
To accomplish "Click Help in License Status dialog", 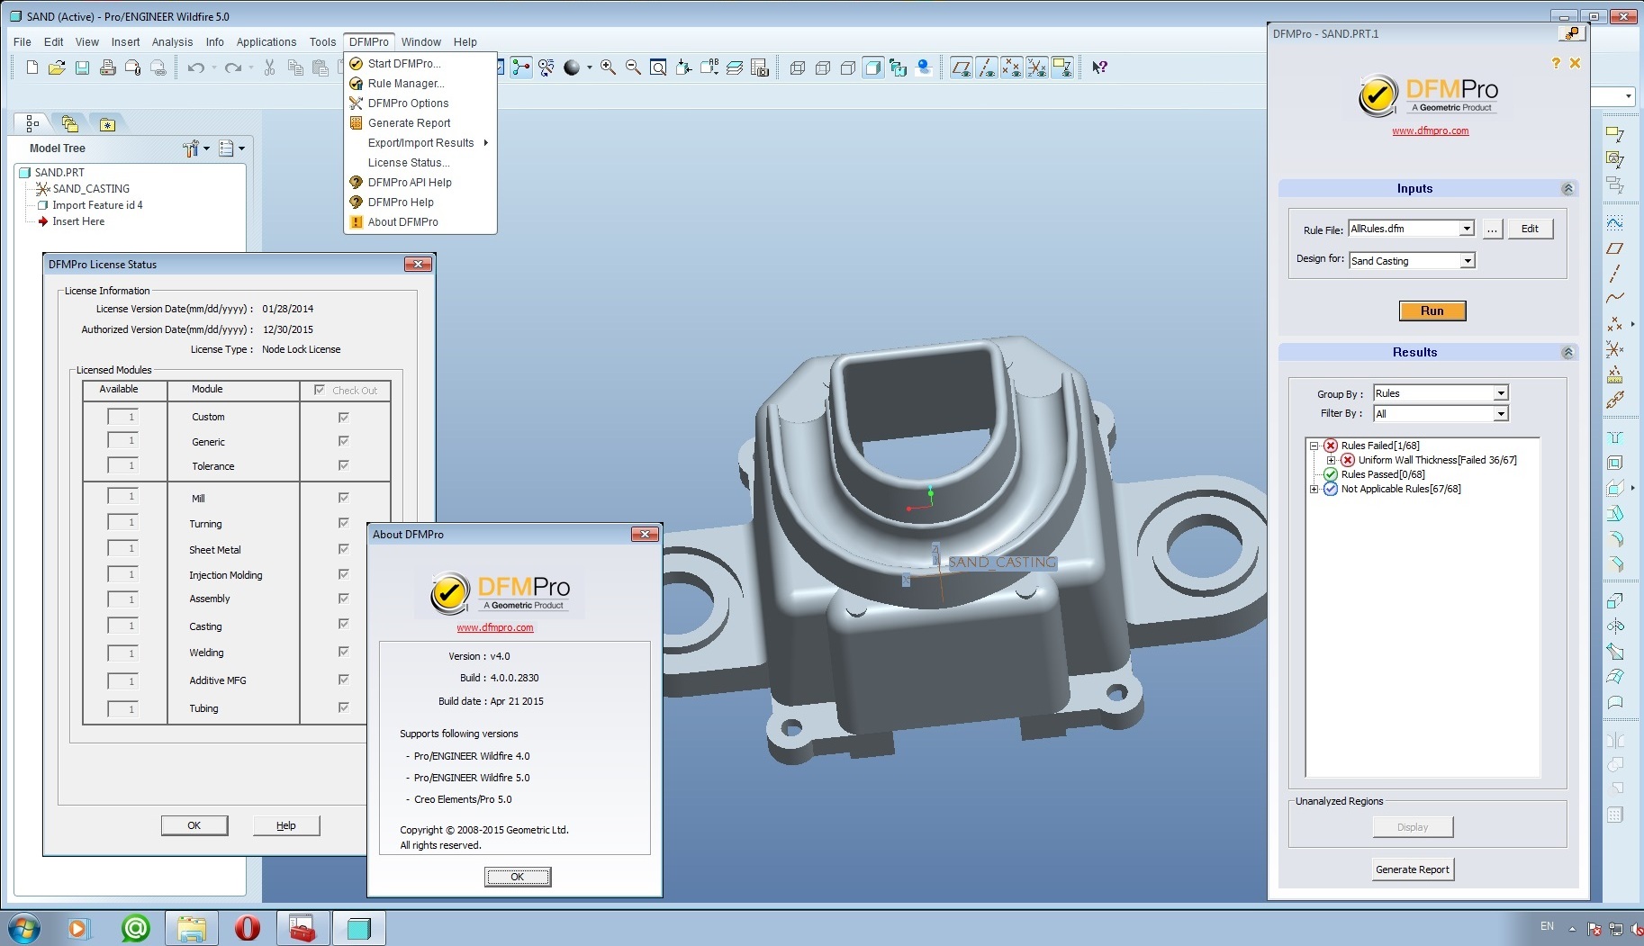I will click(286, 825).
